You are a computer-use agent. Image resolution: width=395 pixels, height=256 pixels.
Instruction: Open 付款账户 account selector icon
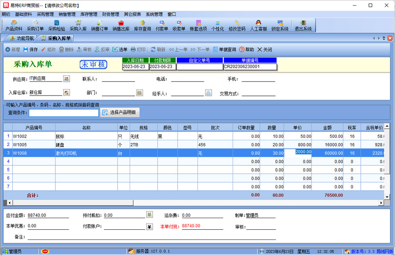tap(149, 226)
